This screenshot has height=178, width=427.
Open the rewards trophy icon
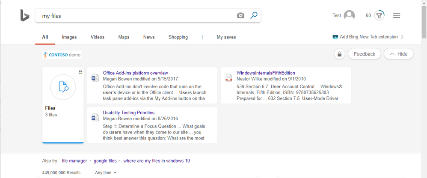pyautogui.click(x=380, y=15)
